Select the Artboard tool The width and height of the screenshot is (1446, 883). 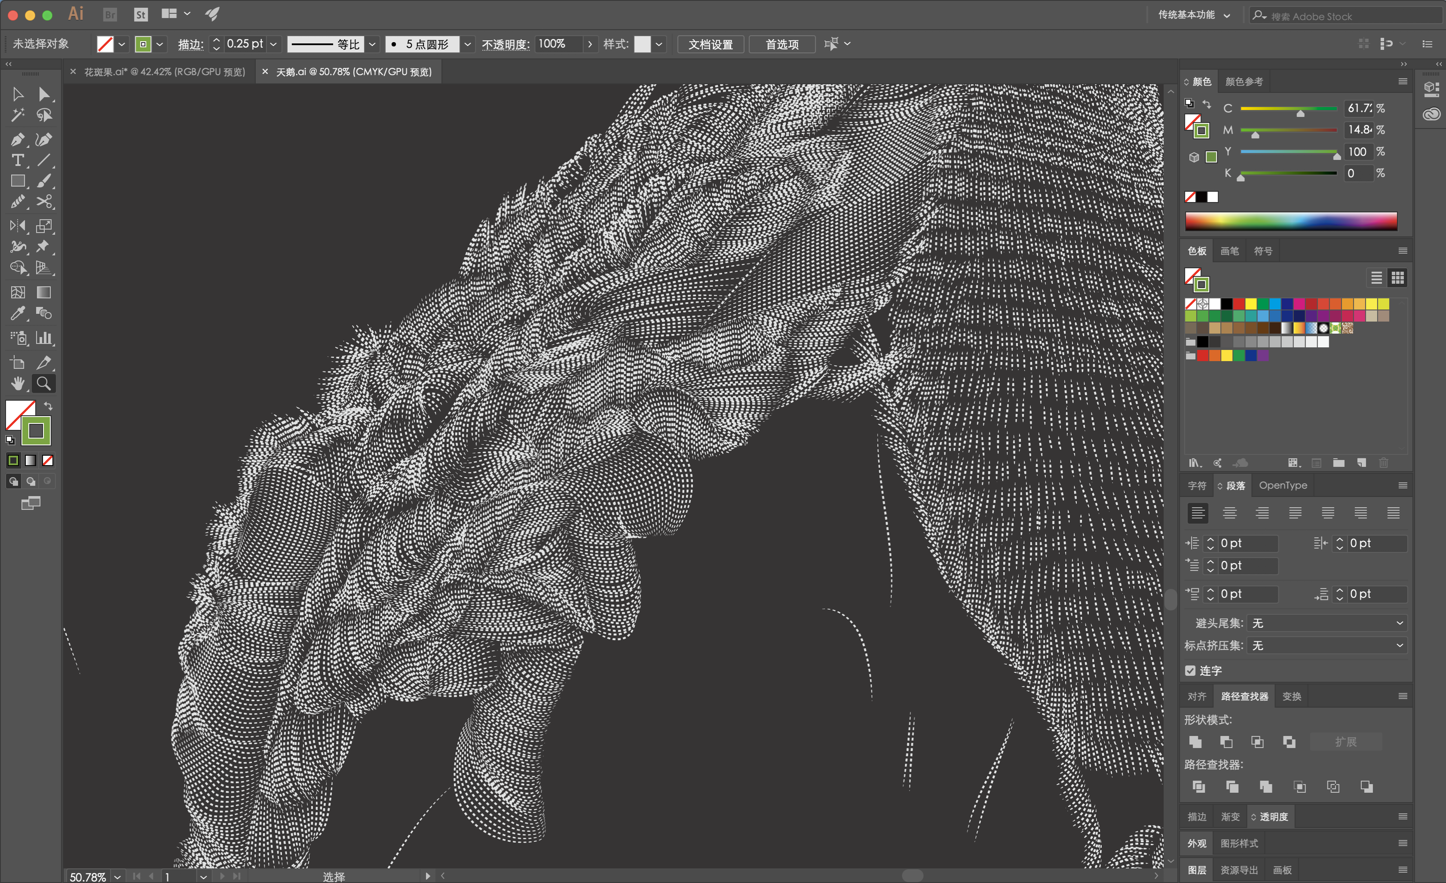[18, 363]
